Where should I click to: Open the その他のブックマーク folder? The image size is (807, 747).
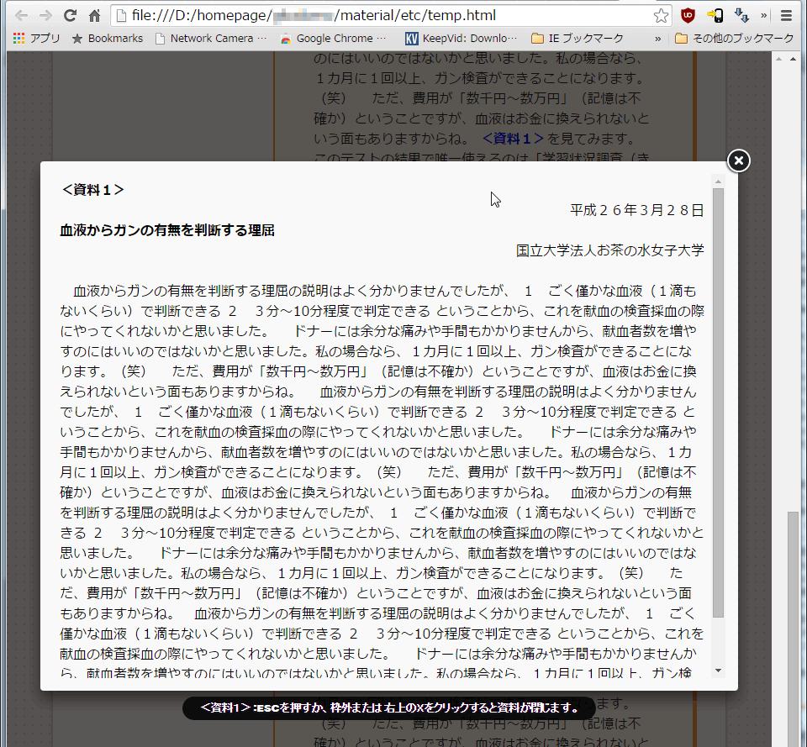735,38
